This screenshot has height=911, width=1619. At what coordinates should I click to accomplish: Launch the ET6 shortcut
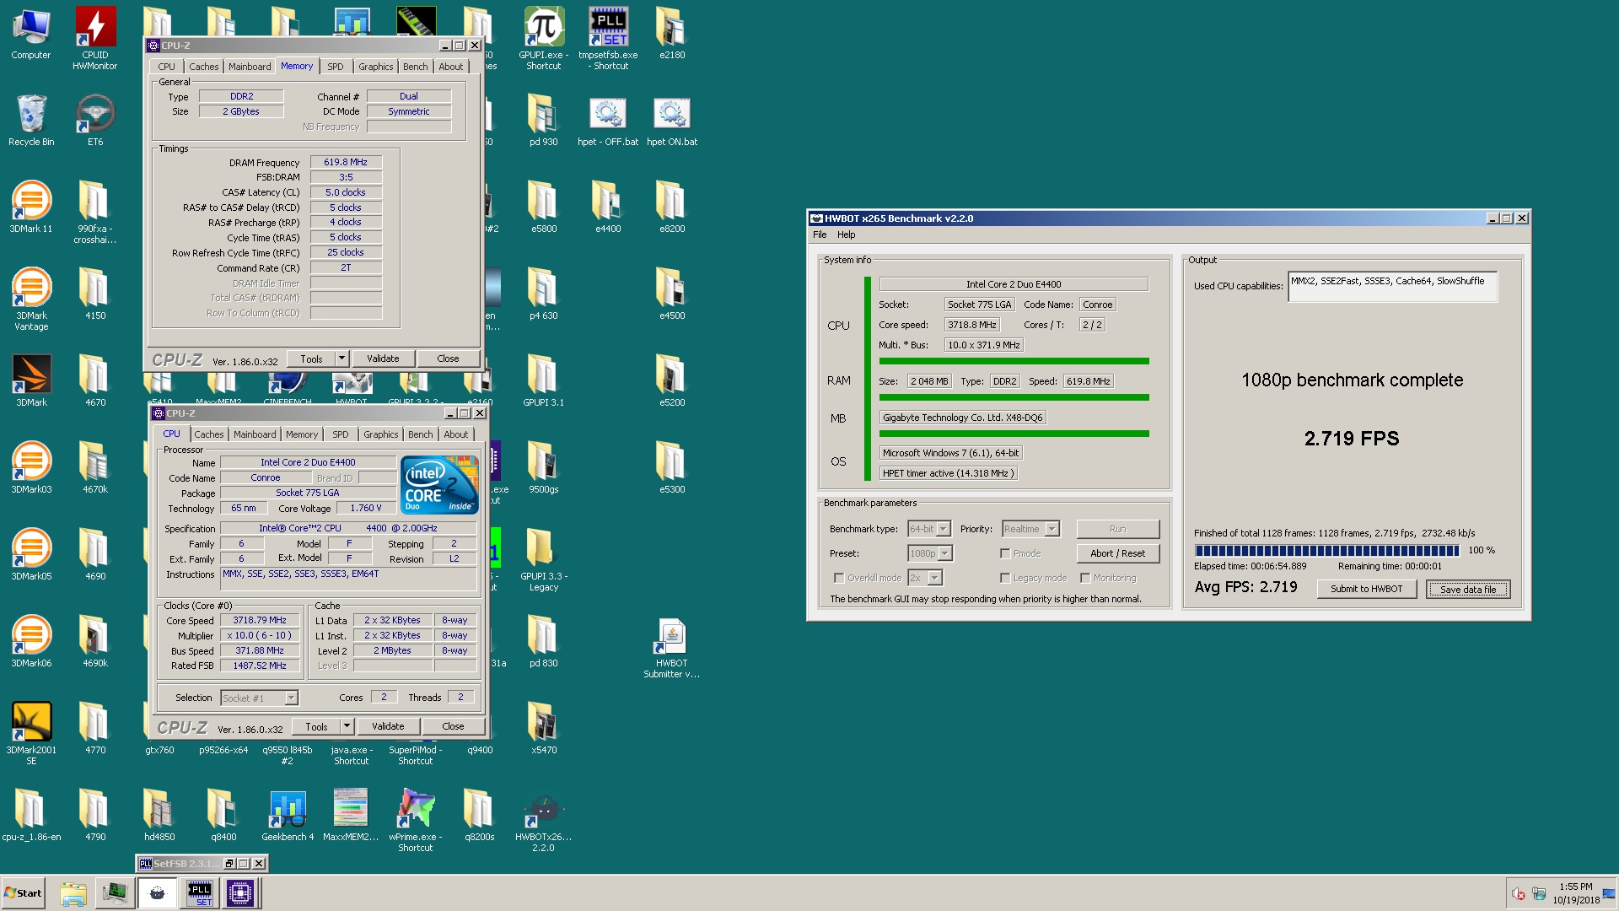(95, 120)
